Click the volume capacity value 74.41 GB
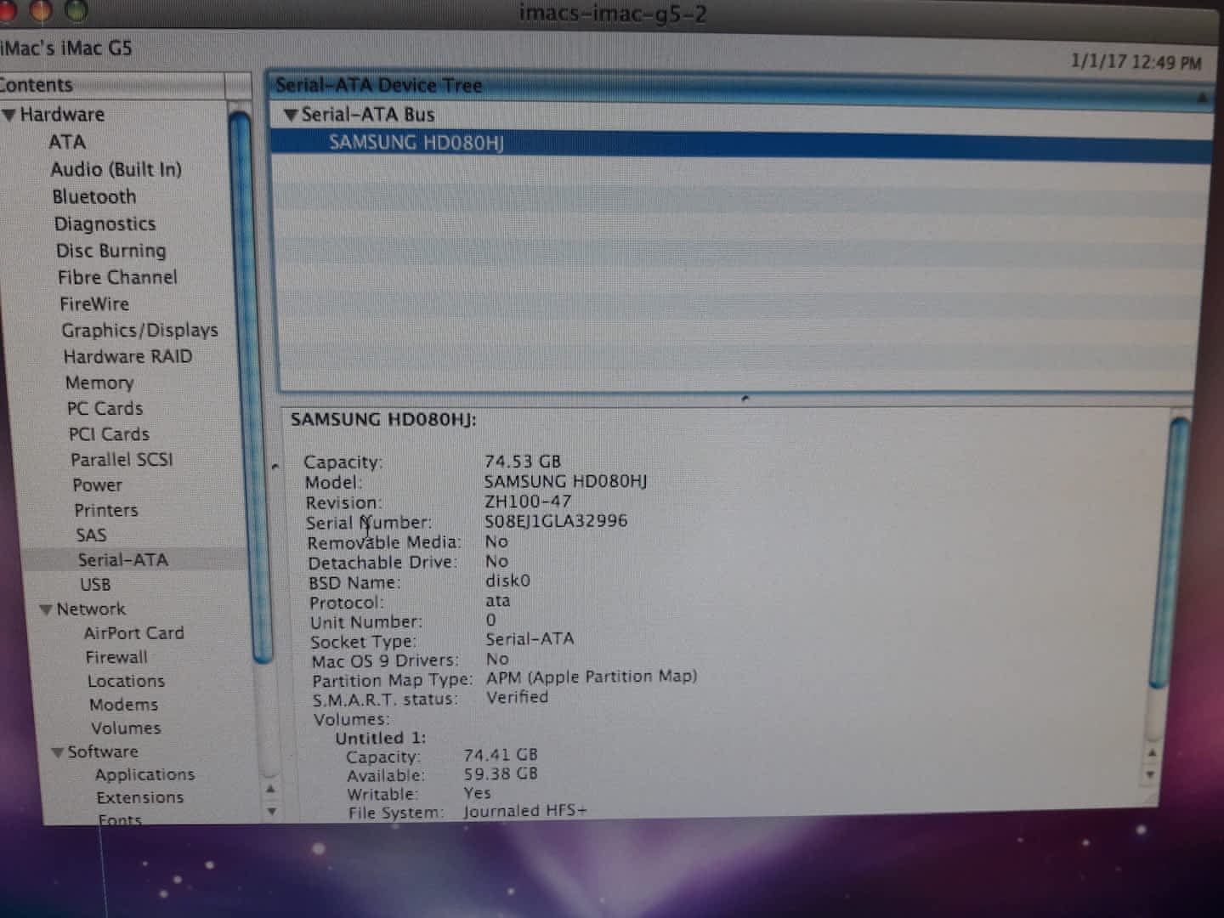The width and height of the screenshot is (1224, 918). point(501,754)
